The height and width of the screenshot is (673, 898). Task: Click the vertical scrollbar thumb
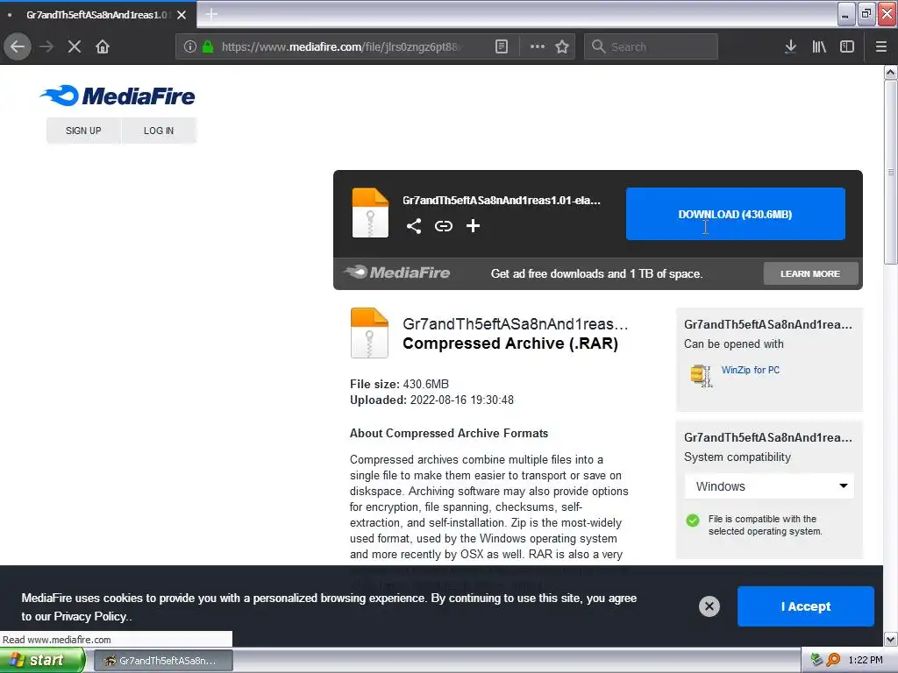tap(891, 172)
